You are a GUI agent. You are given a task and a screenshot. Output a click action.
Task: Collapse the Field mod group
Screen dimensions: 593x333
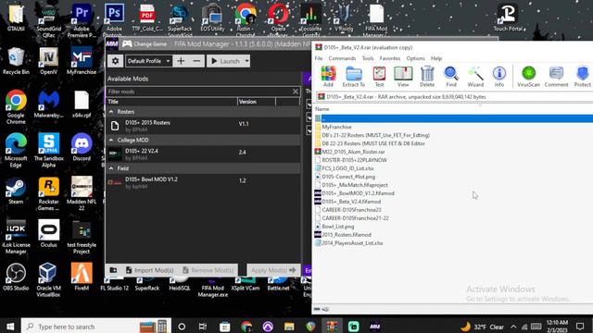click(x=111, y=168)
